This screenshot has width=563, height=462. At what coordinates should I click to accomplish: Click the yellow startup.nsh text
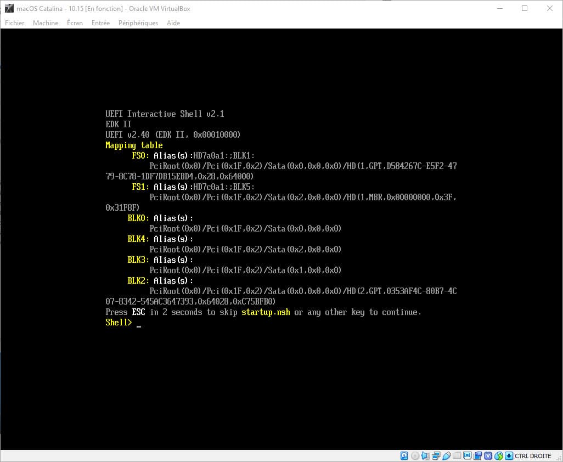266,312
